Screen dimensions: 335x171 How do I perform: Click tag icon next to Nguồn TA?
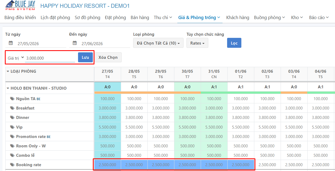[12, 99]
